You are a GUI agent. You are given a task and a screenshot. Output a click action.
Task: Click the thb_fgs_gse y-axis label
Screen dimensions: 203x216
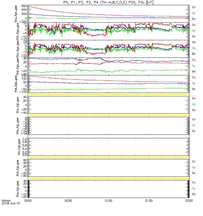point(18,32)
